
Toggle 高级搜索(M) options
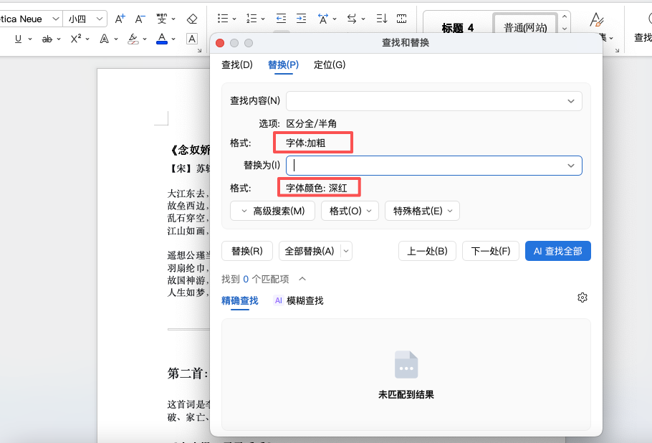[x=272, y=211]
